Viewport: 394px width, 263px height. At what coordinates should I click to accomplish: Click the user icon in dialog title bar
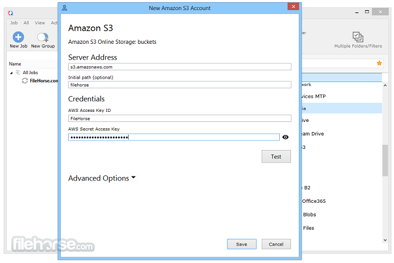pyautogui.click(x=65, y=8)
